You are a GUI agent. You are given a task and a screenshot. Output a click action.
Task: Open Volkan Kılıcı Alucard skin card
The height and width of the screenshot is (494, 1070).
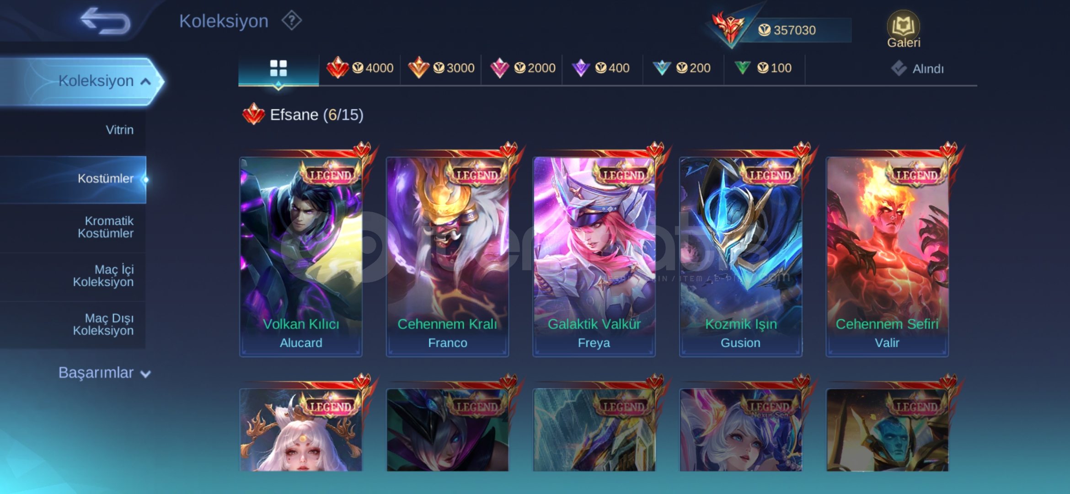301,256
